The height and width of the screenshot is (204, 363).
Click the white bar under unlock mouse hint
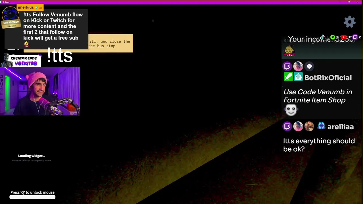tap(32, 197)
